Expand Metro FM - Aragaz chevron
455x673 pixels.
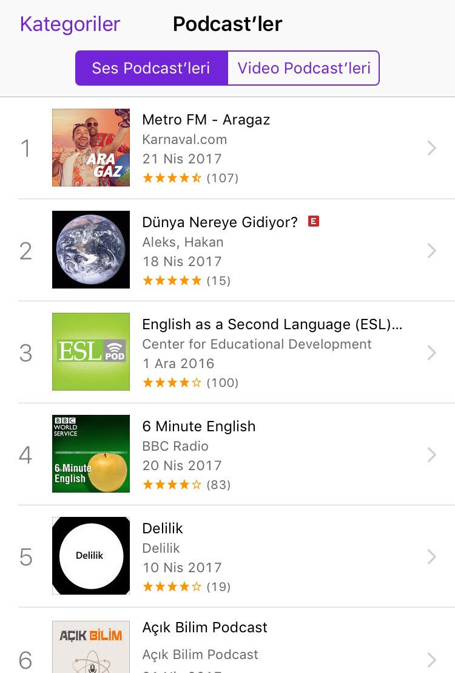(431, 148)
